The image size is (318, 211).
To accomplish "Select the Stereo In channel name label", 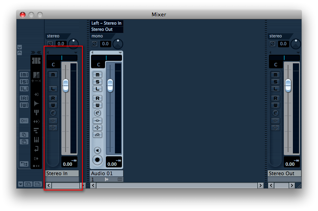I will (62, 174).
